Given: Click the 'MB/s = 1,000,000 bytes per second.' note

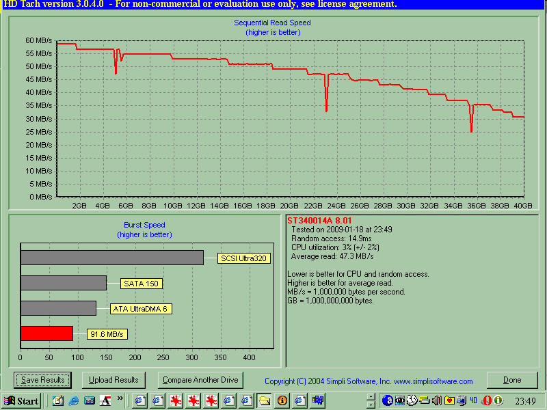Looking at the screenshot, I should click(x=346, y=292).
